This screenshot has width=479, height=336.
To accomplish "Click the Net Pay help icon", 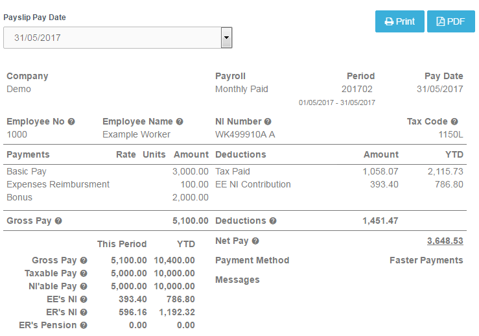I will [255, 241].
